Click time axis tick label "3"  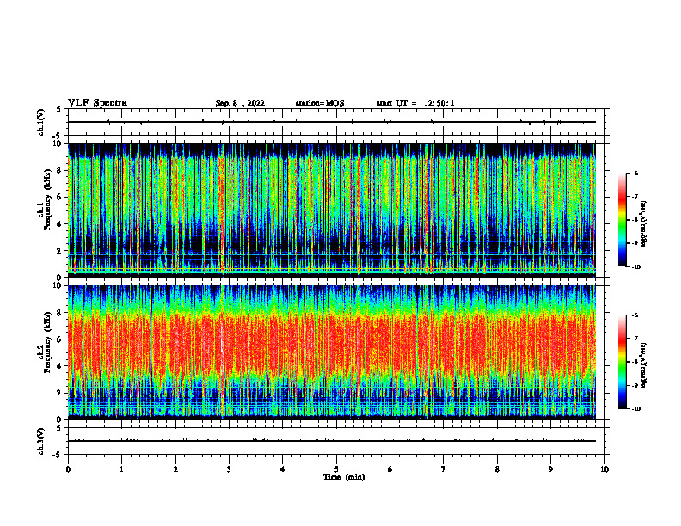coord(229,469)
